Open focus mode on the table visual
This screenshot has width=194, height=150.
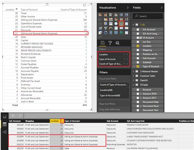(84, 5)
